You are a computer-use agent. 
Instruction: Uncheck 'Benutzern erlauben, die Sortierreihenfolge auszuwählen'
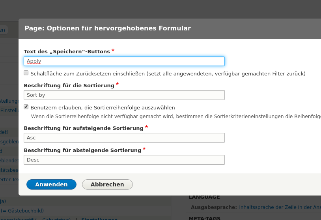(26, 107)
